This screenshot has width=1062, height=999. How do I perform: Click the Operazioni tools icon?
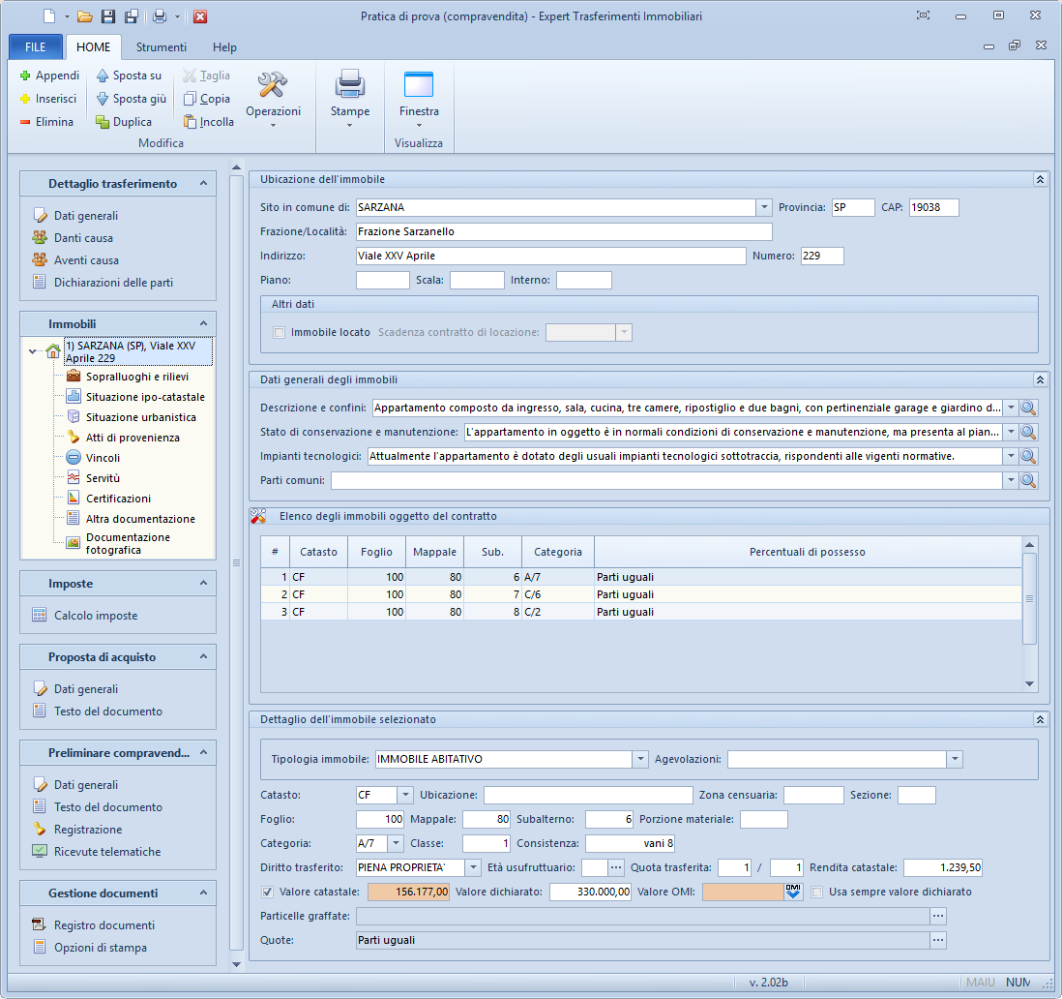(x=273, y=86)
